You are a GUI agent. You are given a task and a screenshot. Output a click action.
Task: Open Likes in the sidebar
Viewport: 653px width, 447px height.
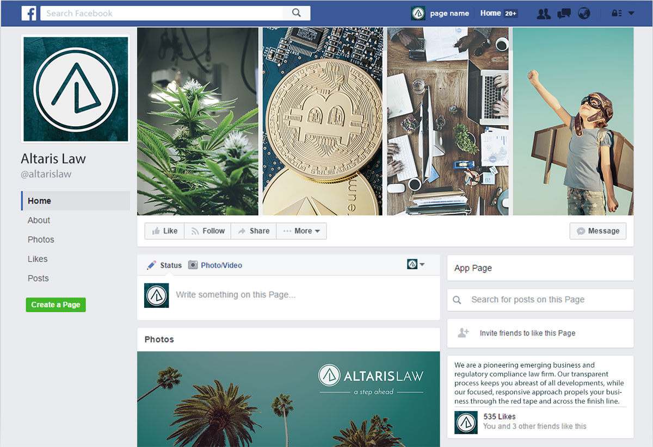coord(38,259)
